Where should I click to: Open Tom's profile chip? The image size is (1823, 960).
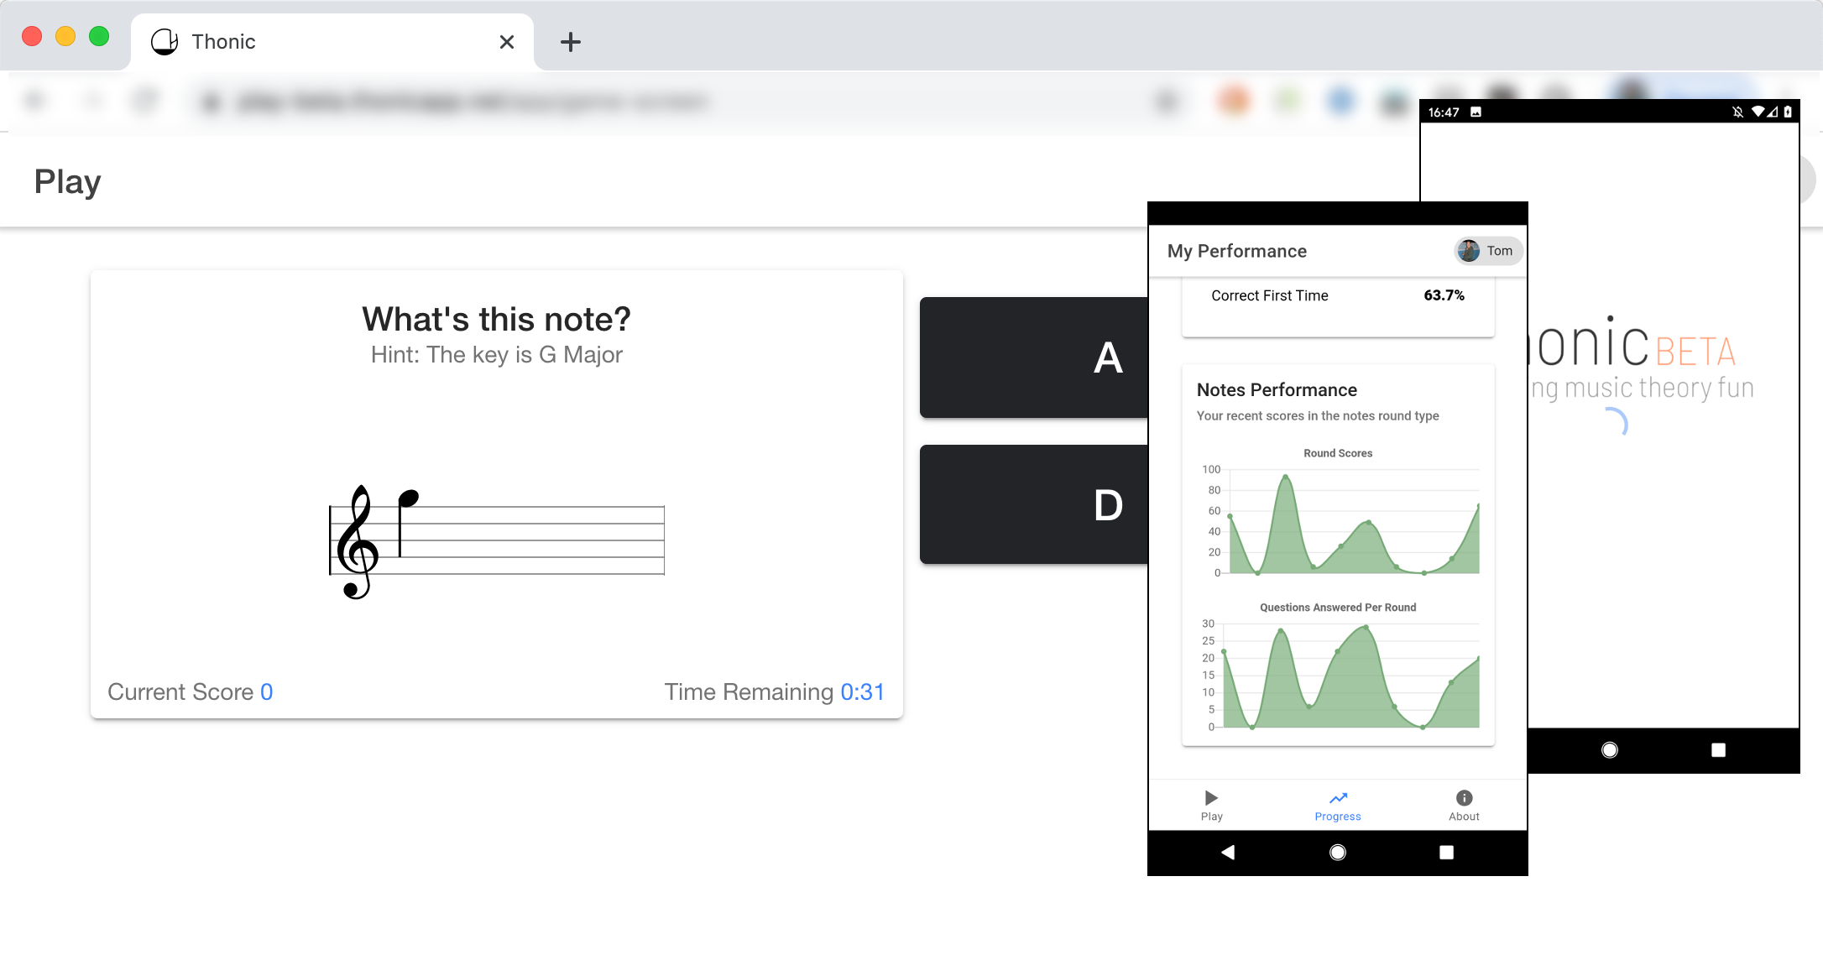pos(1488,251)
